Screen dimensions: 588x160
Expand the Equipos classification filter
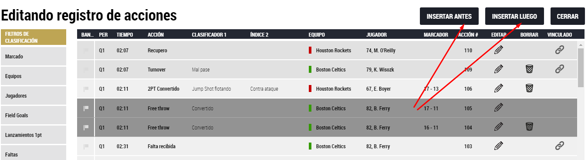point(33,76)
